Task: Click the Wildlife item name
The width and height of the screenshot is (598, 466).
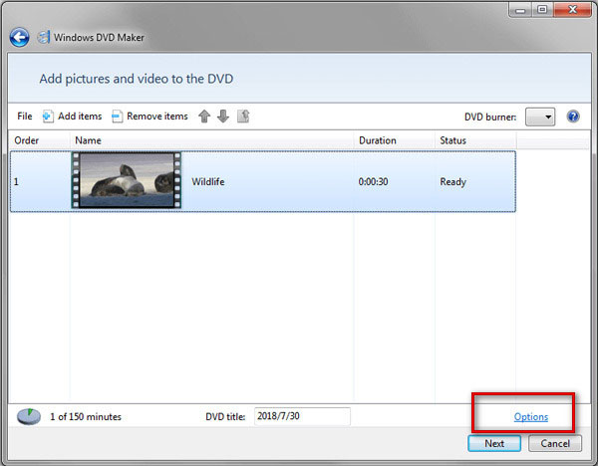Action: point(208,182)
